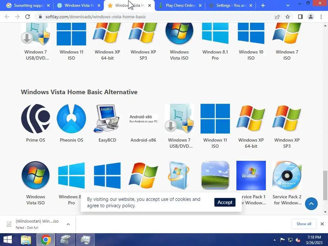Switch to the globe-icon Windows Vista tab

click(78, 5)
